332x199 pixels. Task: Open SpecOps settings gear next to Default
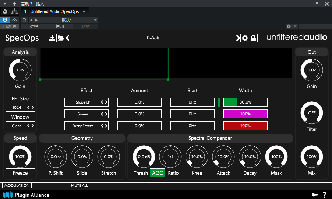(245, 38)
